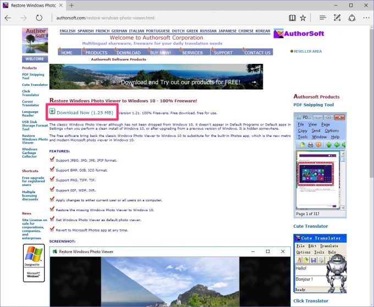Open right-column Click Translator heading link
Image resolution: width=374 pixels, height=307 pixels.
tap(311, 301)
